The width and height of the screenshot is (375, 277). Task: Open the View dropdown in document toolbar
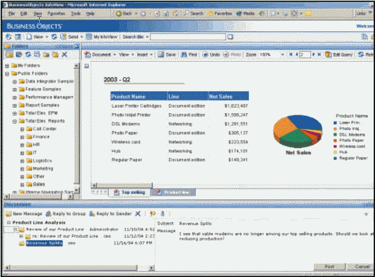pyautogui.click(x=126, y=55)
